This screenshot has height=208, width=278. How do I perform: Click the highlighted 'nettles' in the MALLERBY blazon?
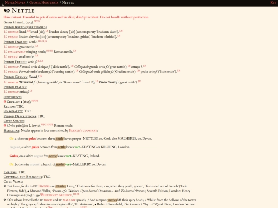[x=60, y=164]
